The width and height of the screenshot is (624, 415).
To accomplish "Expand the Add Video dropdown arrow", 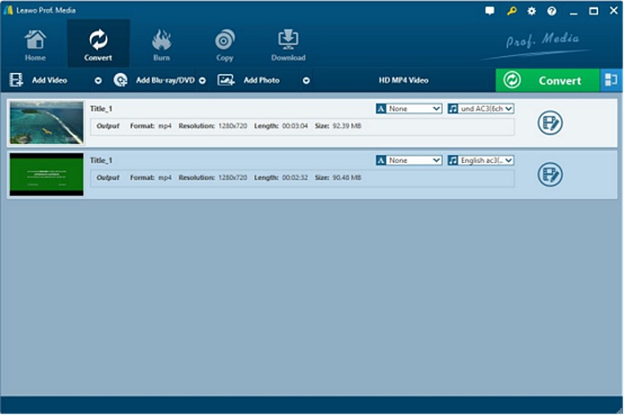I will click(98, 81).
